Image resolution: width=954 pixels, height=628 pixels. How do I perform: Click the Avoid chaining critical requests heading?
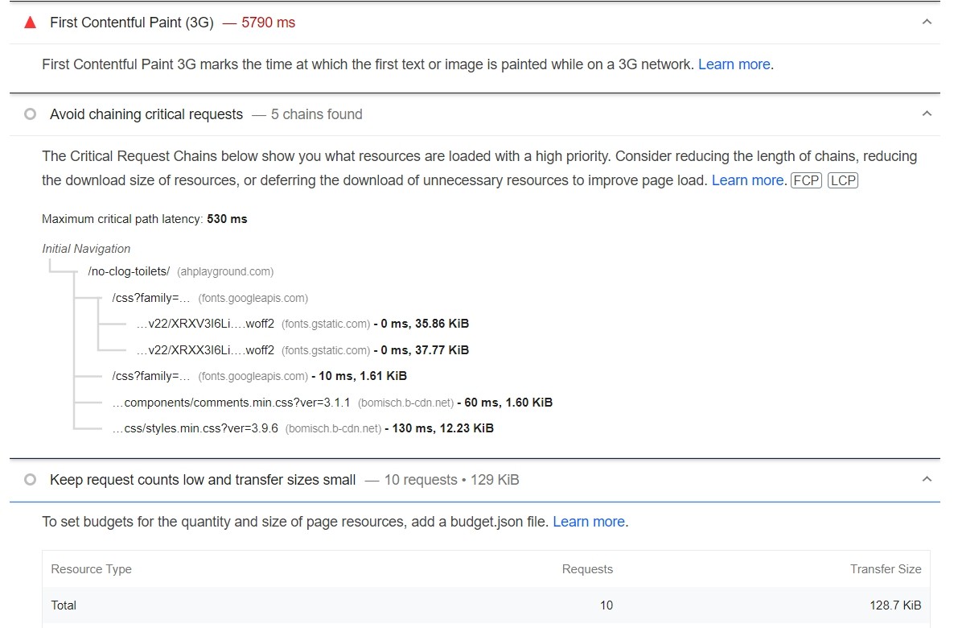(146, 114)
